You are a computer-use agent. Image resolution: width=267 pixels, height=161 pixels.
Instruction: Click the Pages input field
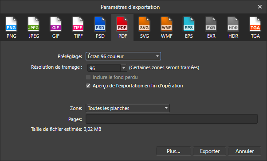(x=172, y=119)
